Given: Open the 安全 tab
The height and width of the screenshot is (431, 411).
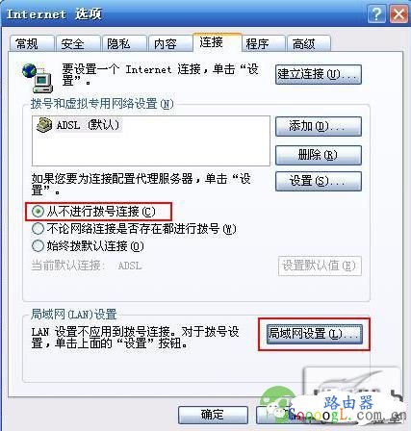Looking at the screenshot, I should (x=78, y=43).
